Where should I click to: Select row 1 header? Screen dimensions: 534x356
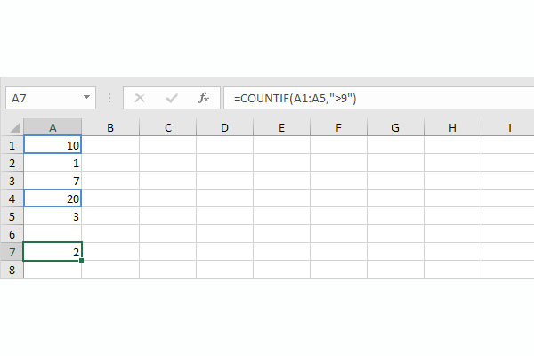point(12,145)
